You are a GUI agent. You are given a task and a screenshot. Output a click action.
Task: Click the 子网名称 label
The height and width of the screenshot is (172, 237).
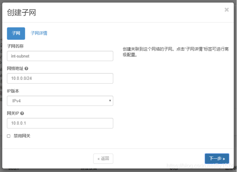[15, 46]
